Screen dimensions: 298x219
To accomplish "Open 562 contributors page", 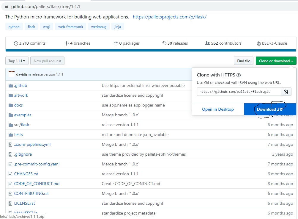I will coord(223,43).
